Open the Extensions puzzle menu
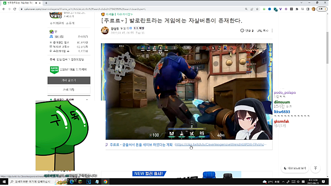This screenshot has height=186, width=331. click(297, 9)
